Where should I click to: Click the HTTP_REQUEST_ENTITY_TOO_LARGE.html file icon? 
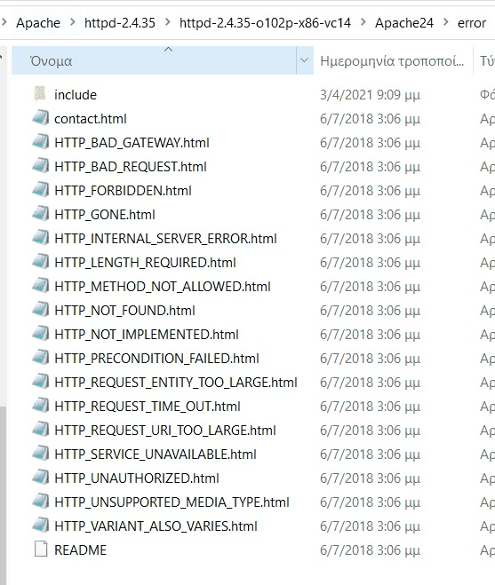click(40, 382)
